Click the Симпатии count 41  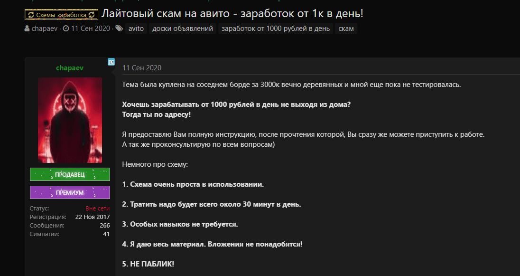tap(106, 234)
